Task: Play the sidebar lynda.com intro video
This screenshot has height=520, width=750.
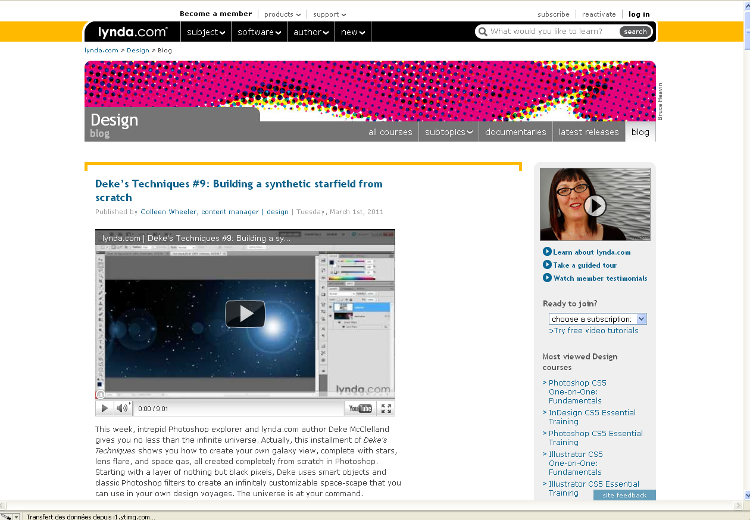Action: point(595,206)
